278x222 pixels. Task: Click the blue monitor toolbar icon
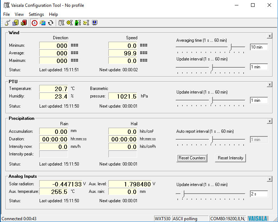pyautogui.click(x=95, y=23)
